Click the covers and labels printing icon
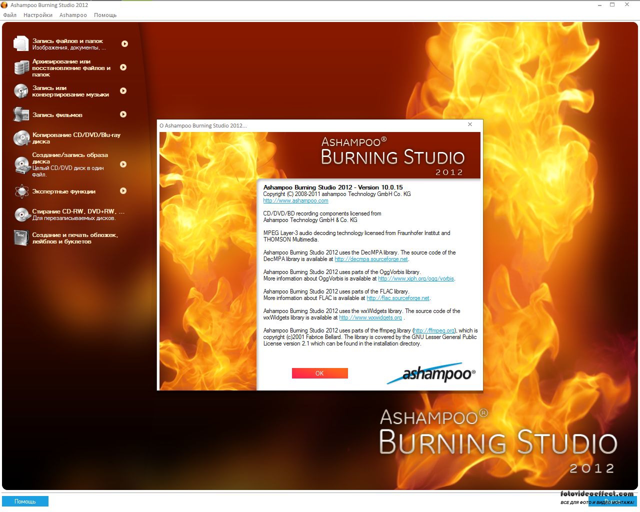 (x=21, y=238)
